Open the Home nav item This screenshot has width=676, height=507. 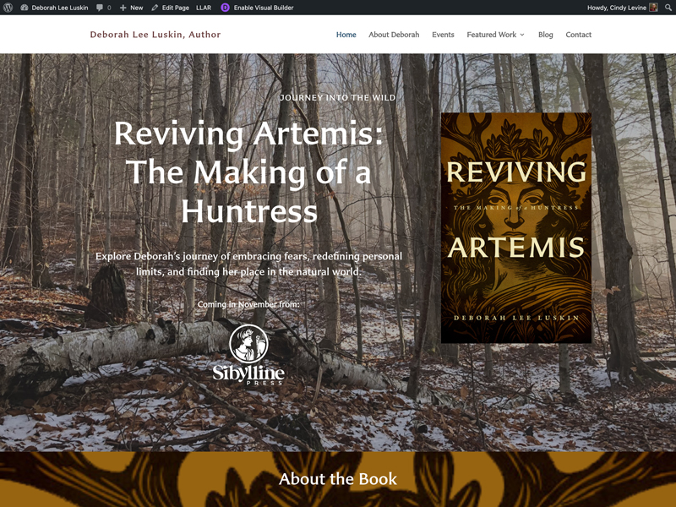tap(346, 35)
